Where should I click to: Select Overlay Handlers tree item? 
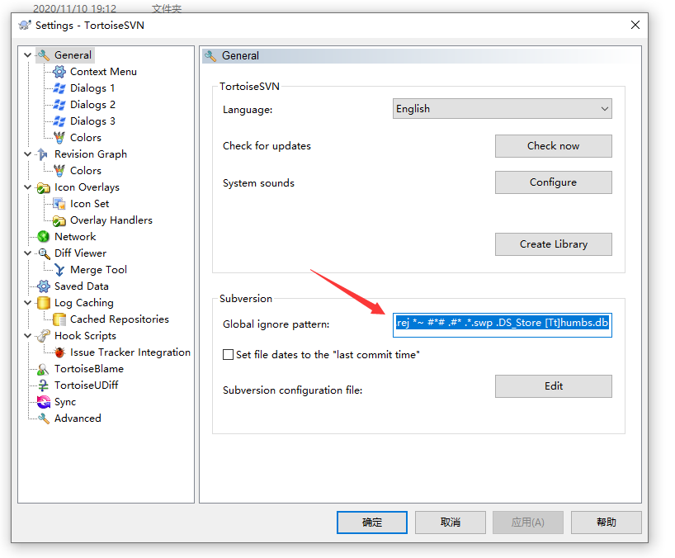tap(111, 220)
